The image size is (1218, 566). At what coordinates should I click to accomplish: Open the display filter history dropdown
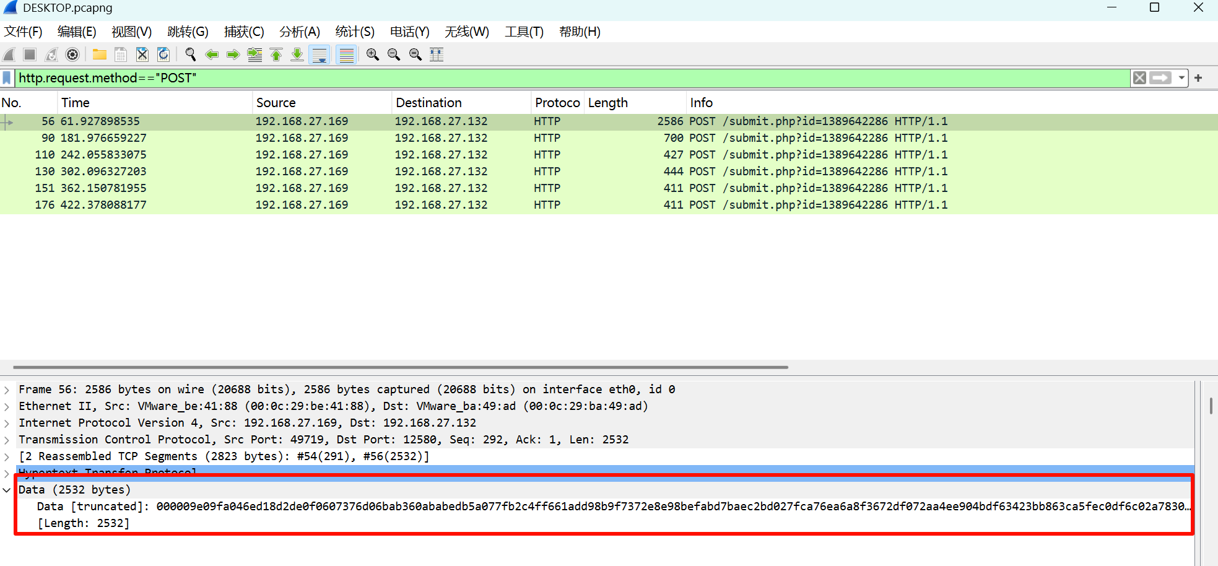[1181, 78]
